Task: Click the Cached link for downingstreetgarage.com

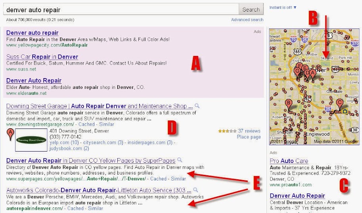Action: tap(86, 124)
